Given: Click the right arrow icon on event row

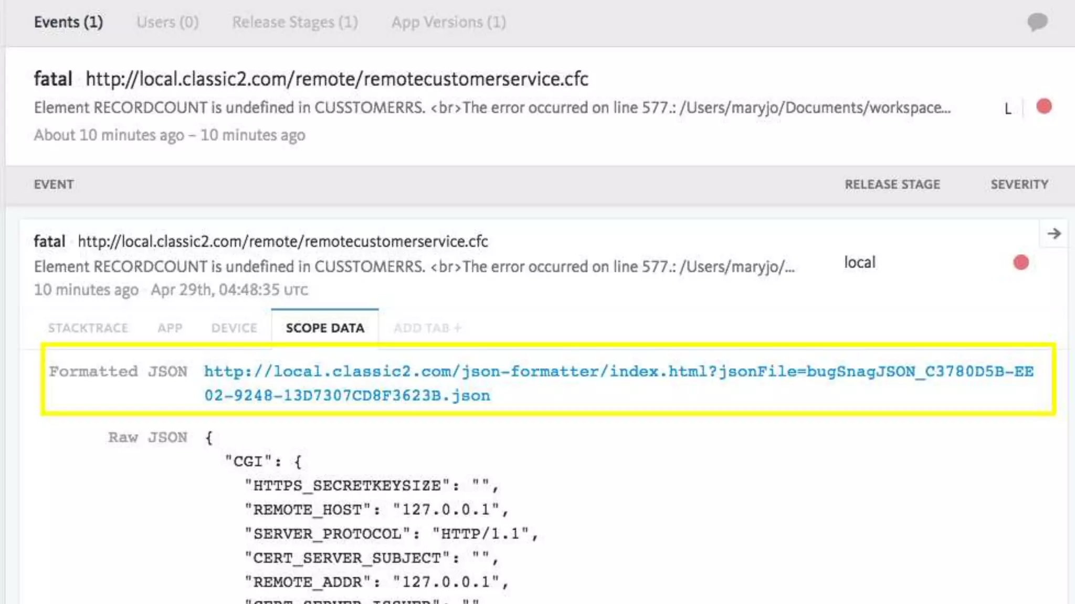Looking at the screenshot, I should [1053, 234].
